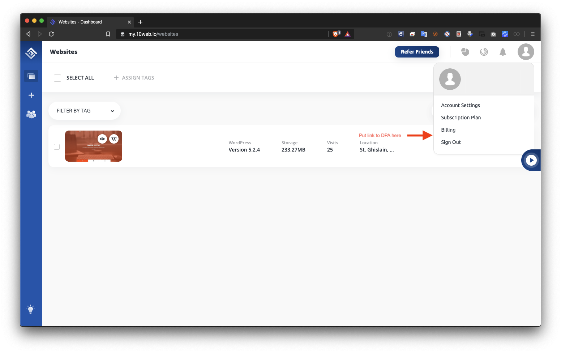Image resolution: width=561 pixels, height=353 pixels.
Task: Click the pie chart icon in header
Action: click(465, 52)
